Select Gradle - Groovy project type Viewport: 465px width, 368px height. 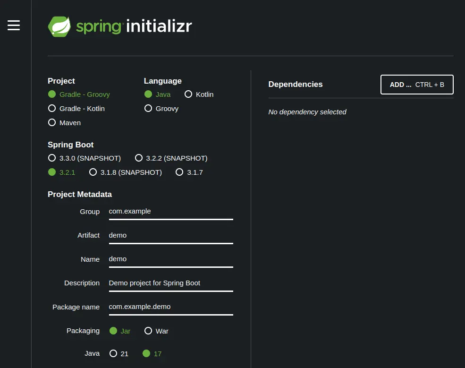(79, 94)
